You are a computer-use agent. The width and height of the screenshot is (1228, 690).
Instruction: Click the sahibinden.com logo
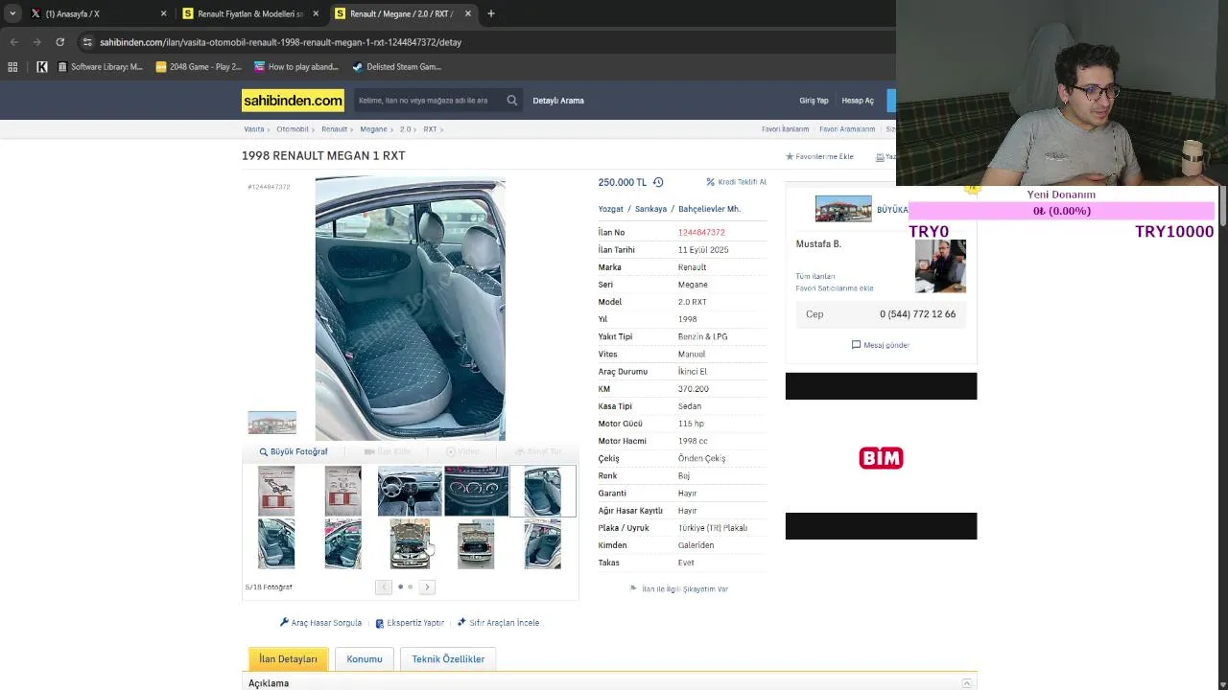(x=293, y=100)
